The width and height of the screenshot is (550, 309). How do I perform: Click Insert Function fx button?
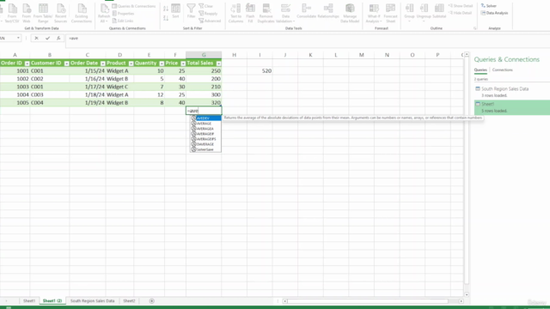tap(58, 38)
